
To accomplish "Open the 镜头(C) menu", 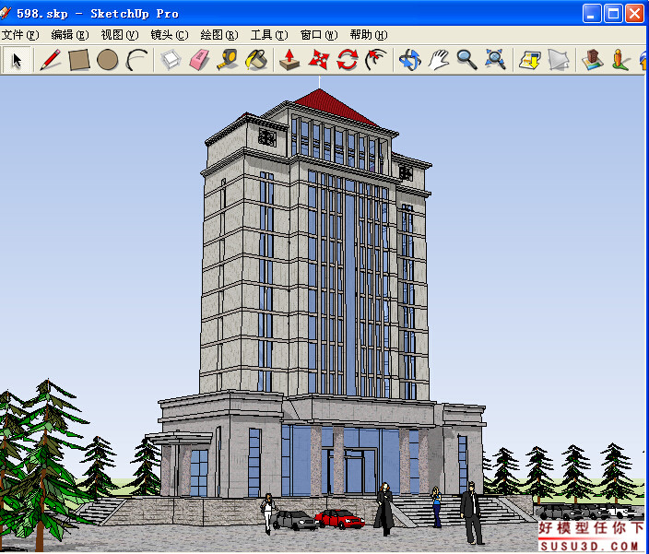I will [x=170, y=35].
